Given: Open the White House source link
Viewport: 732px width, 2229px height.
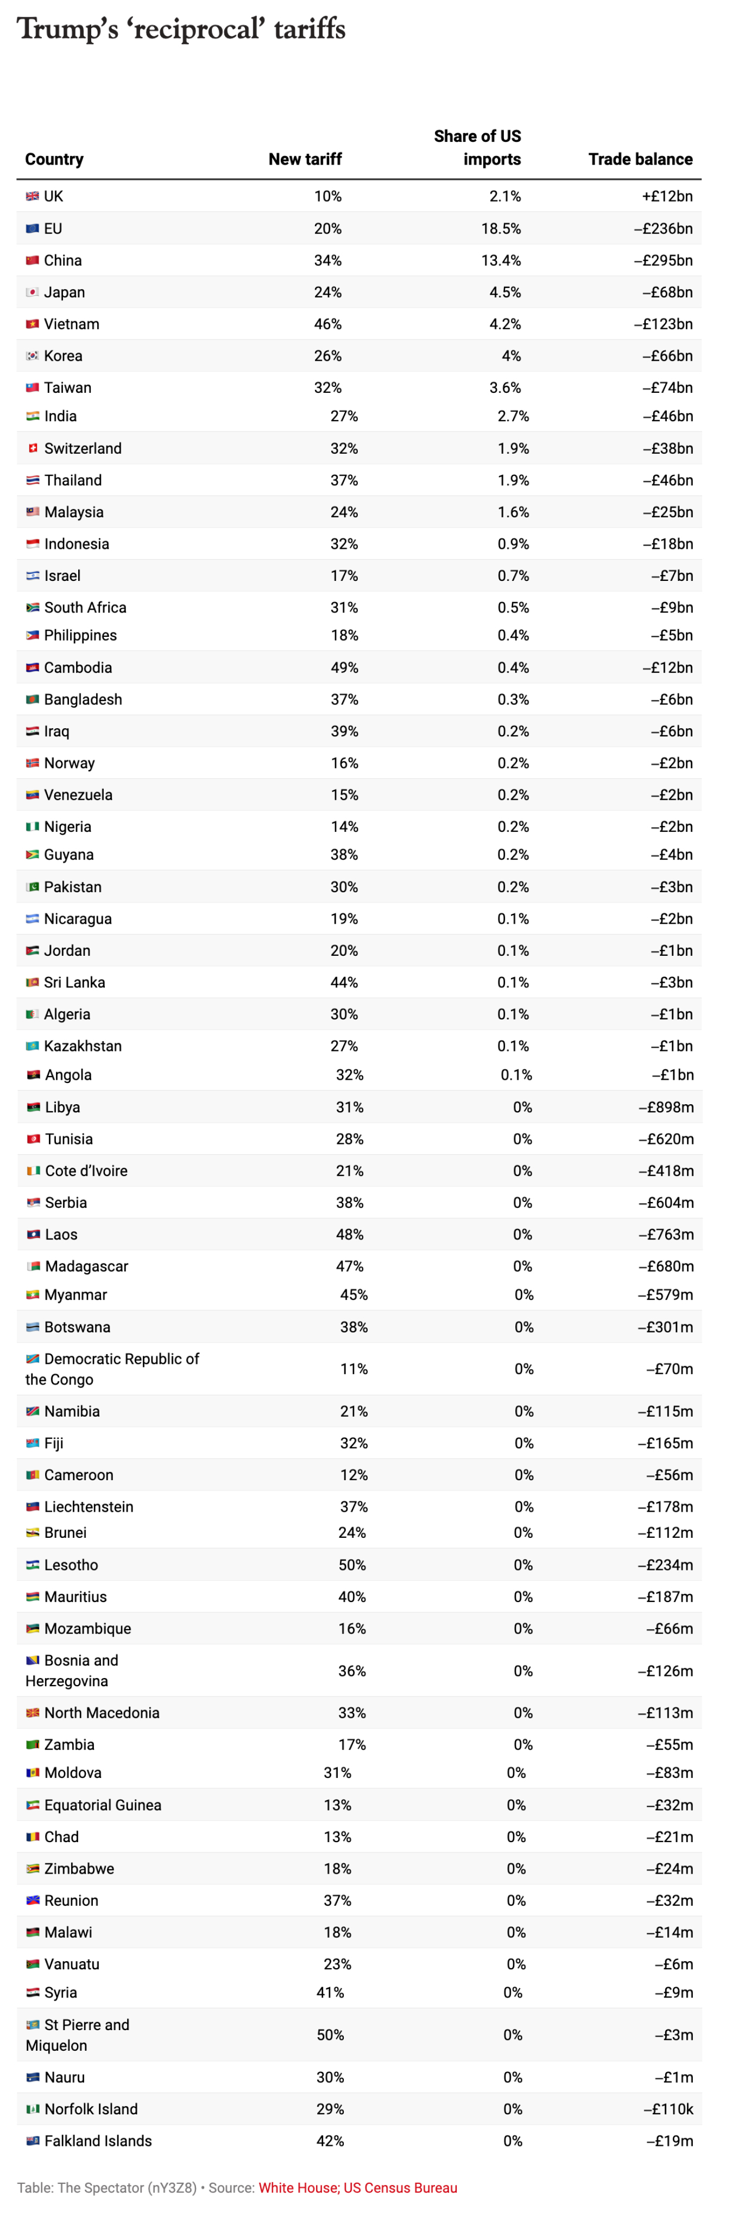Looking at the screenshot, I should click(x=299, y=2188).
